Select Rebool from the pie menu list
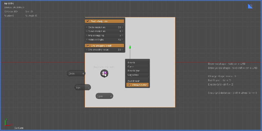This screenshot has height=131, width=262. click(x=137, y=62)
